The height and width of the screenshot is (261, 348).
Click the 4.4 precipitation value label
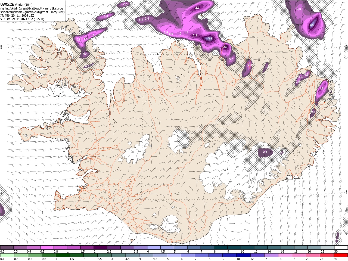pos(312,25)
